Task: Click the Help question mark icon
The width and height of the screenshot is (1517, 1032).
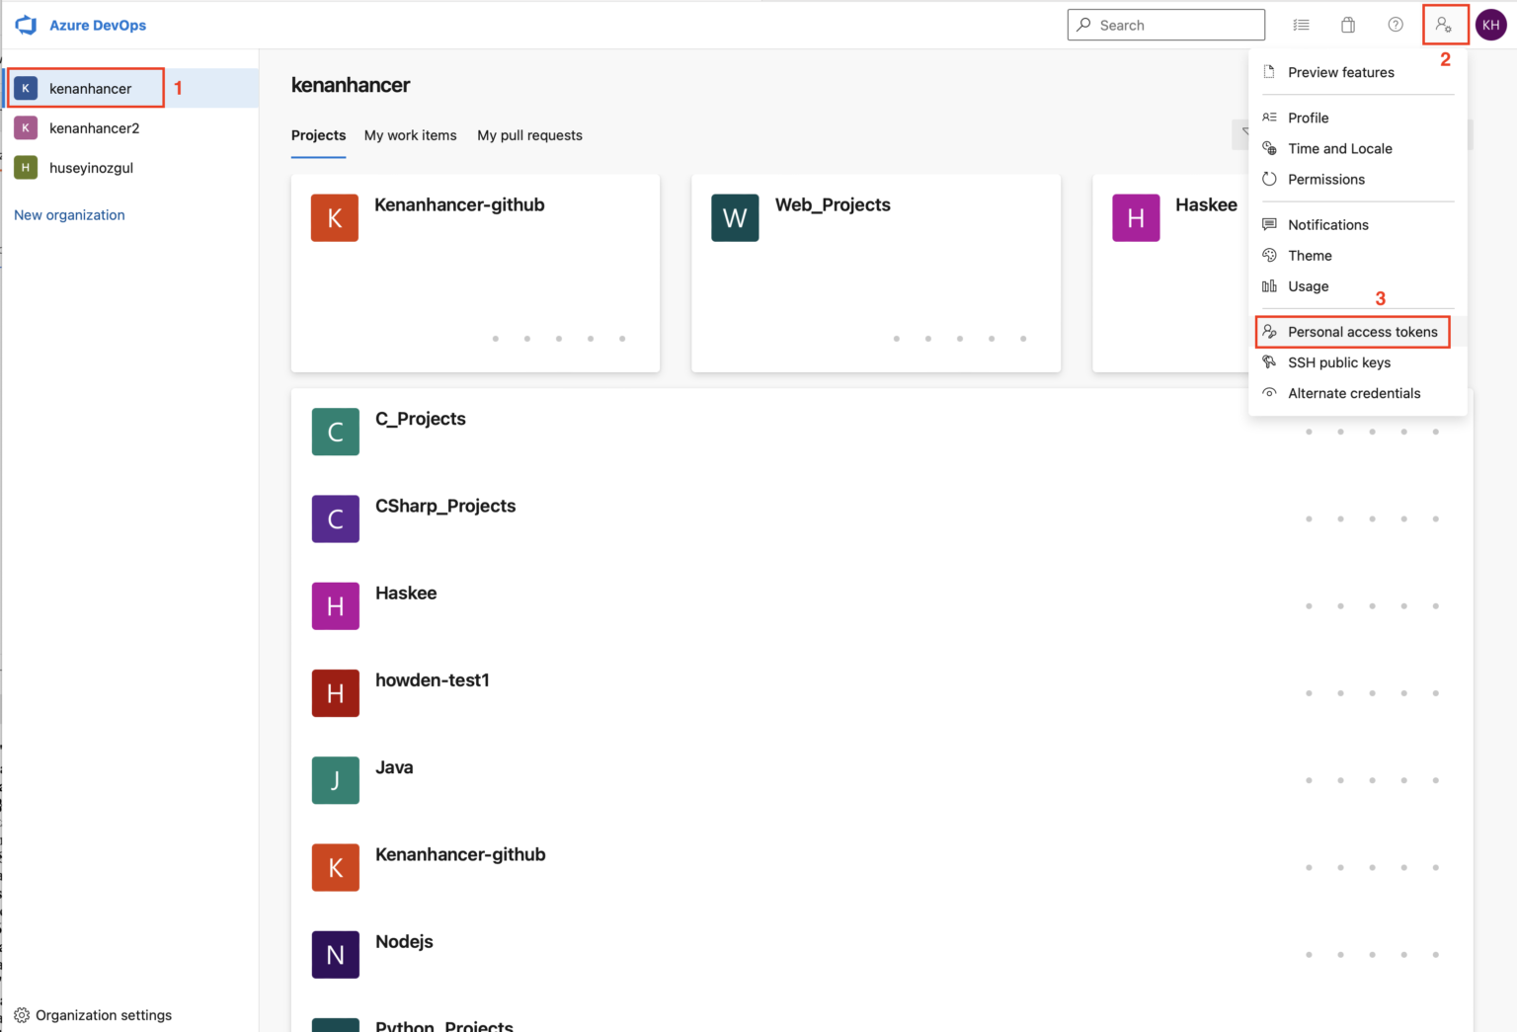Action: point(1396,25)
